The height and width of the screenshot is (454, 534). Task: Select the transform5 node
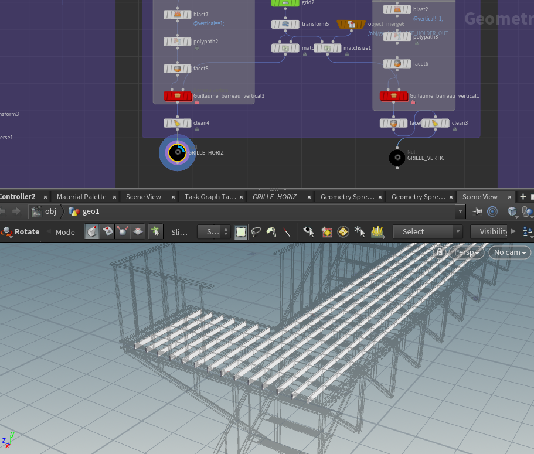[285, 24]
